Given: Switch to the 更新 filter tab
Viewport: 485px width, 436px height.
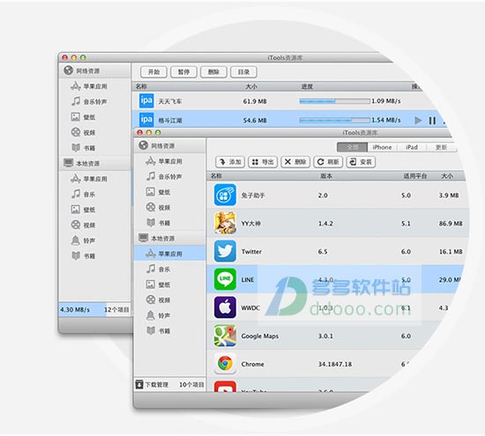Looking at the screenshot, I should click(441, 147).
